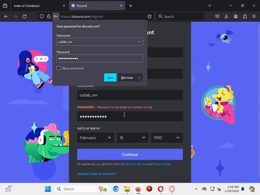Select the Discord tab
This screenshot has height=195, width=260.
coord(97,6)
